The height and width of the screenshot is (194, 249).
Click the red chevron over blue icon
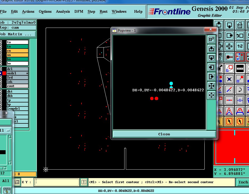point(229,111)
